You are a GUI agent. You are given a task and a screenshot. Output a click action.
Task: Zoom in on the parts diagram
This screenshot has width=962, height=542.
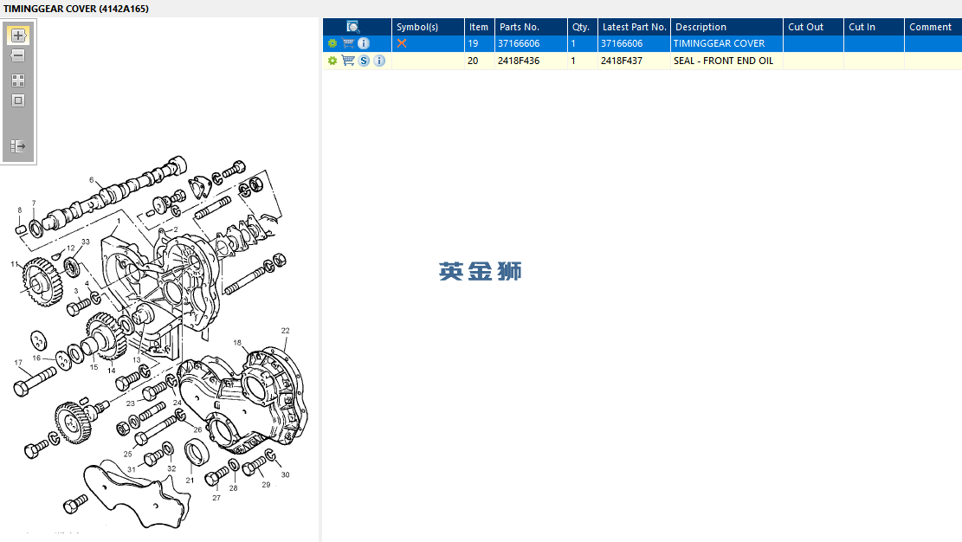pos(18,35)
